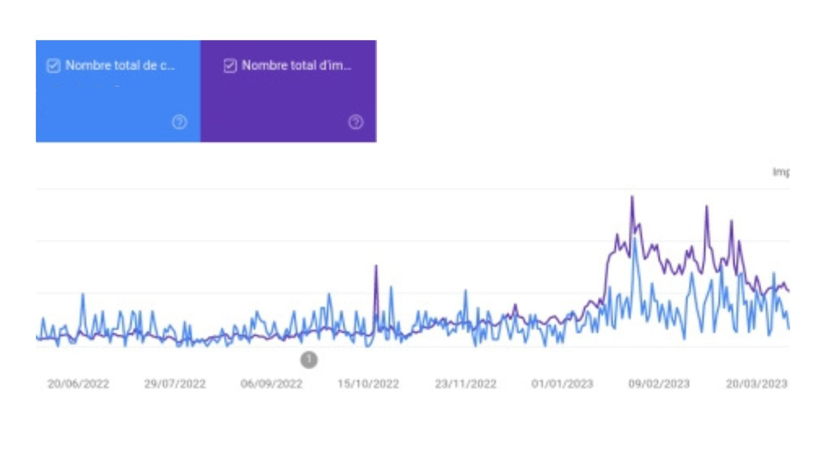Viewport: 826px width, 465px height.
Task: Click the 06/09/2022 axis date label
Action: click(271, 384)
